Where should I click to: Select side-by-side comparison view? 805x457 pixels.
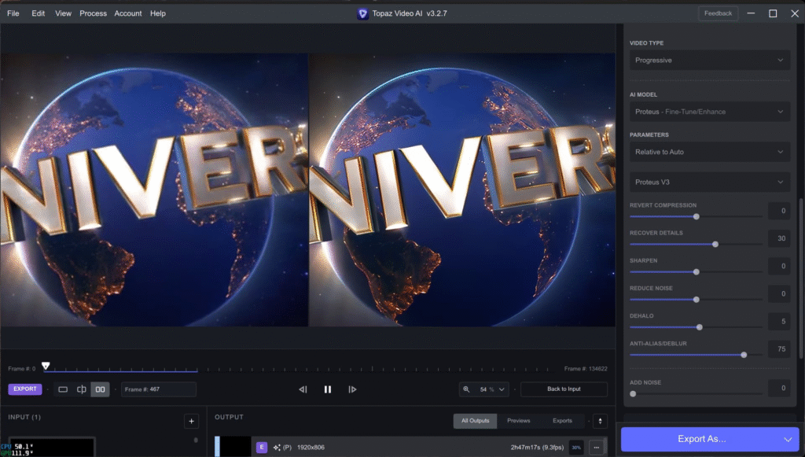100,389
